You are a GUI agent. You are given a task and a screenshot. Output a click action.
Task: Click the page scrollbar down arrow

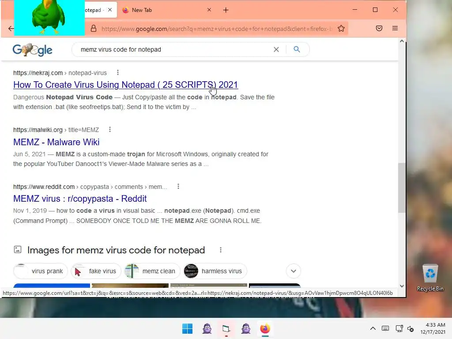pos(402,286)
